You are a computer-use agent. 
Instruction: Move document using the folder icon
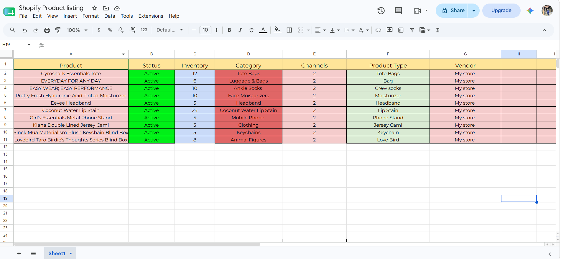[106, 8]
